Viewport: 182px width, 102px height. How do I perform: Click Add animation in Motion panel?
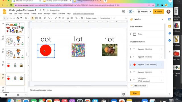coord(138,86)
